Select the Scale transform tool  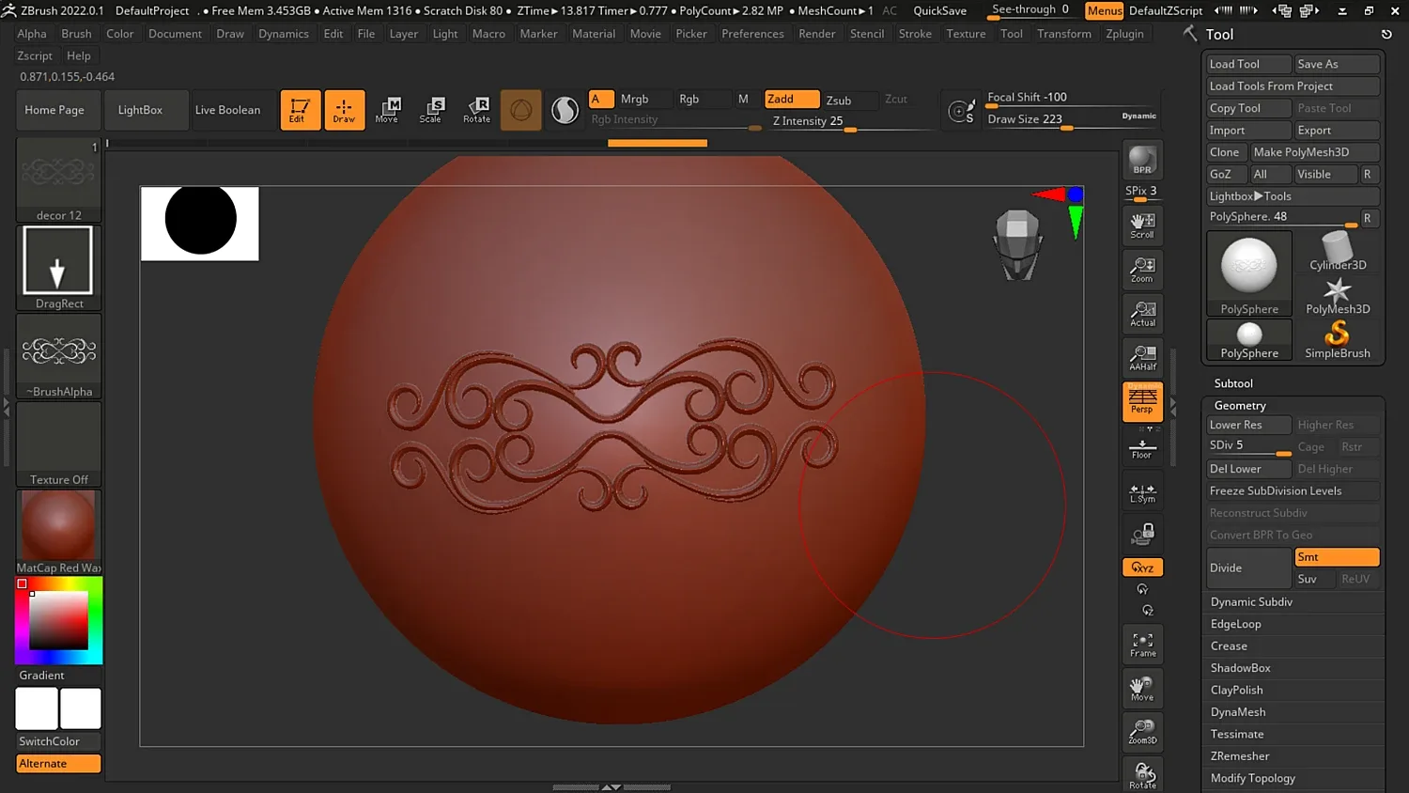click(x=430, y=110)
